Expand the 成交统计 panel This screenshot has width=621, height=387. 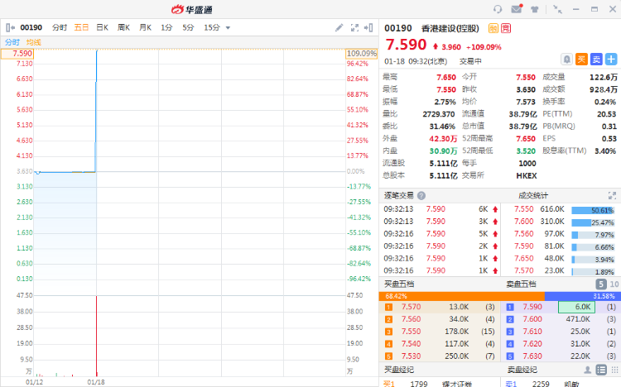[x=611, y=195]
